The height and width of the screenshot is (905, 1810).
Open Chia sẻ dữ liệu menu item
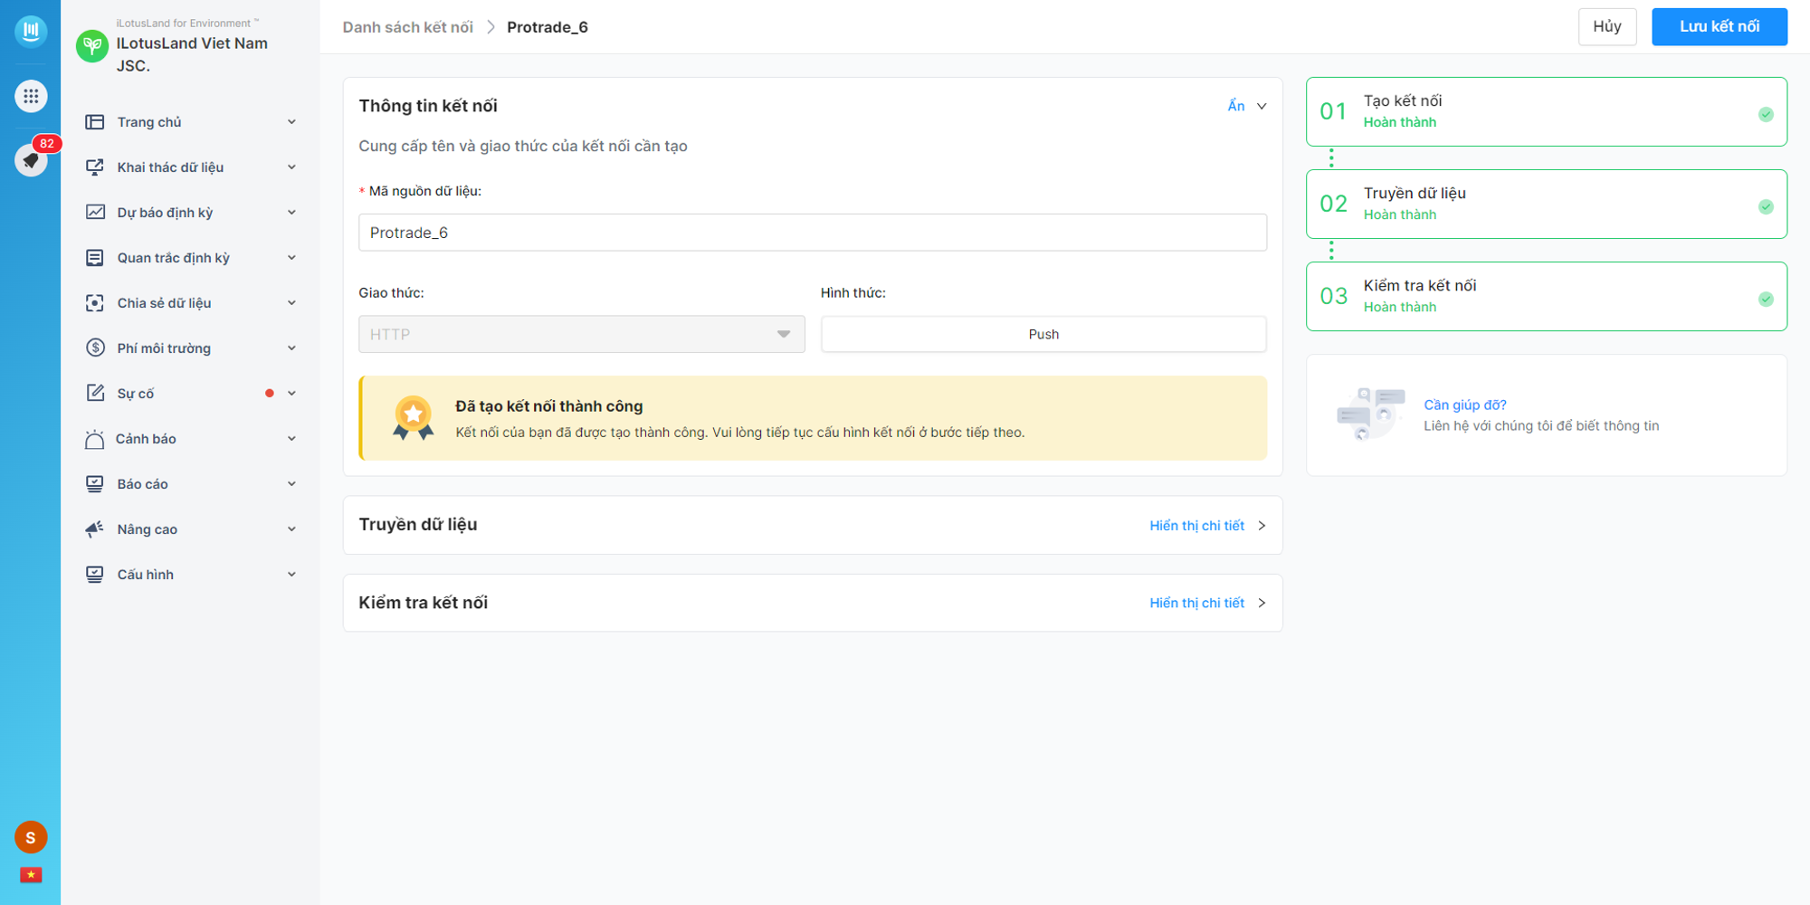pyautogui.click(x=191, y=302)
